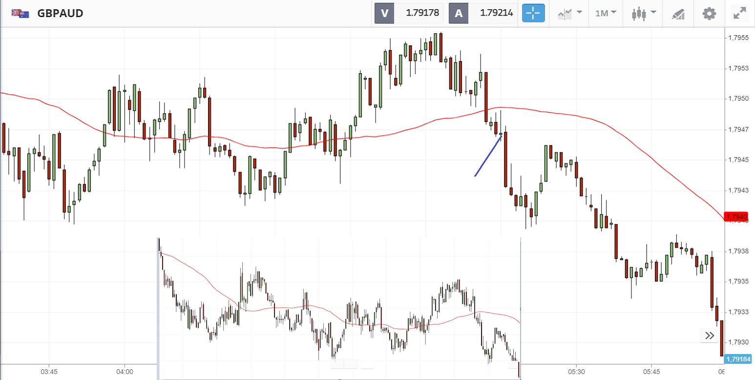
Task: Open the indicators dropdown in toolbar
Action: [x=569, y=13]
